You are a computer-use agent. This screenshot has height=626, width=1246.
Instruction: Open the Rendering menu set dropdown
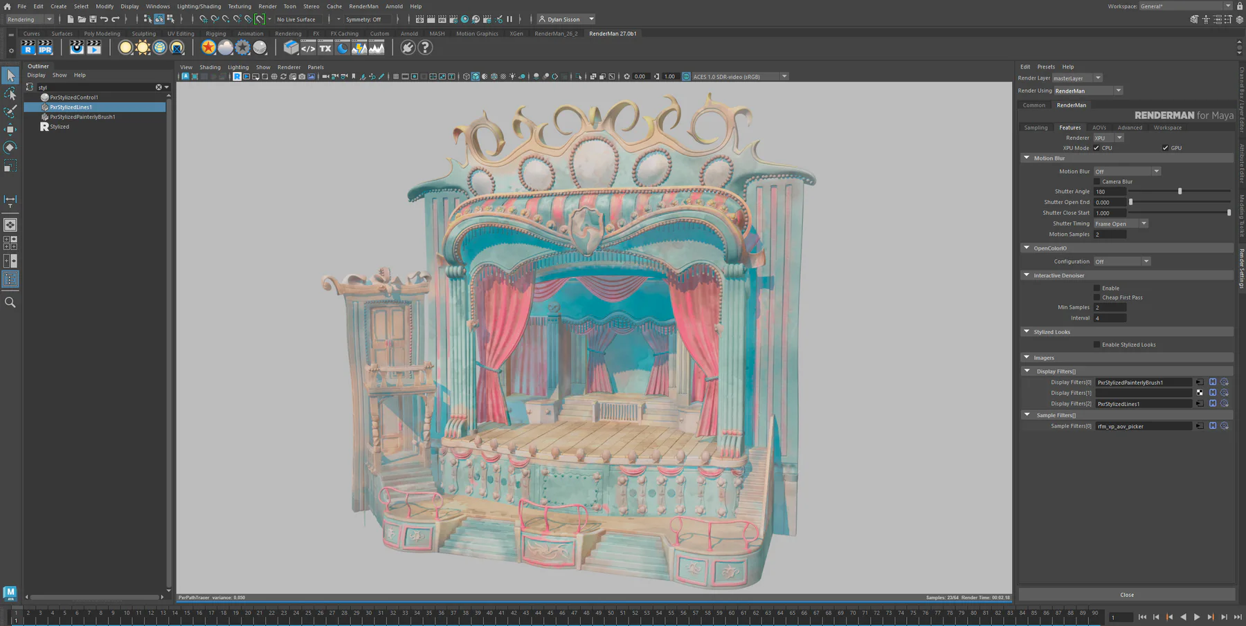click(30, 19)
